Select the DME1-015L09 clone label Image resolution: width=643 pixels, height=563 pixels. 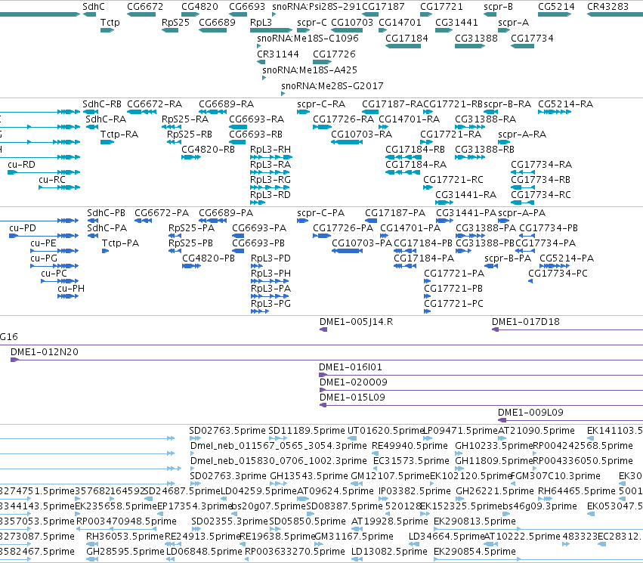click(352, 398)
